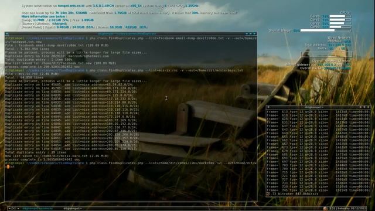Image resolution: width=375 pixels, height=211 pixels.
Task: Click the Overall Usage CPU bar
Action: (x=326, y=30)
